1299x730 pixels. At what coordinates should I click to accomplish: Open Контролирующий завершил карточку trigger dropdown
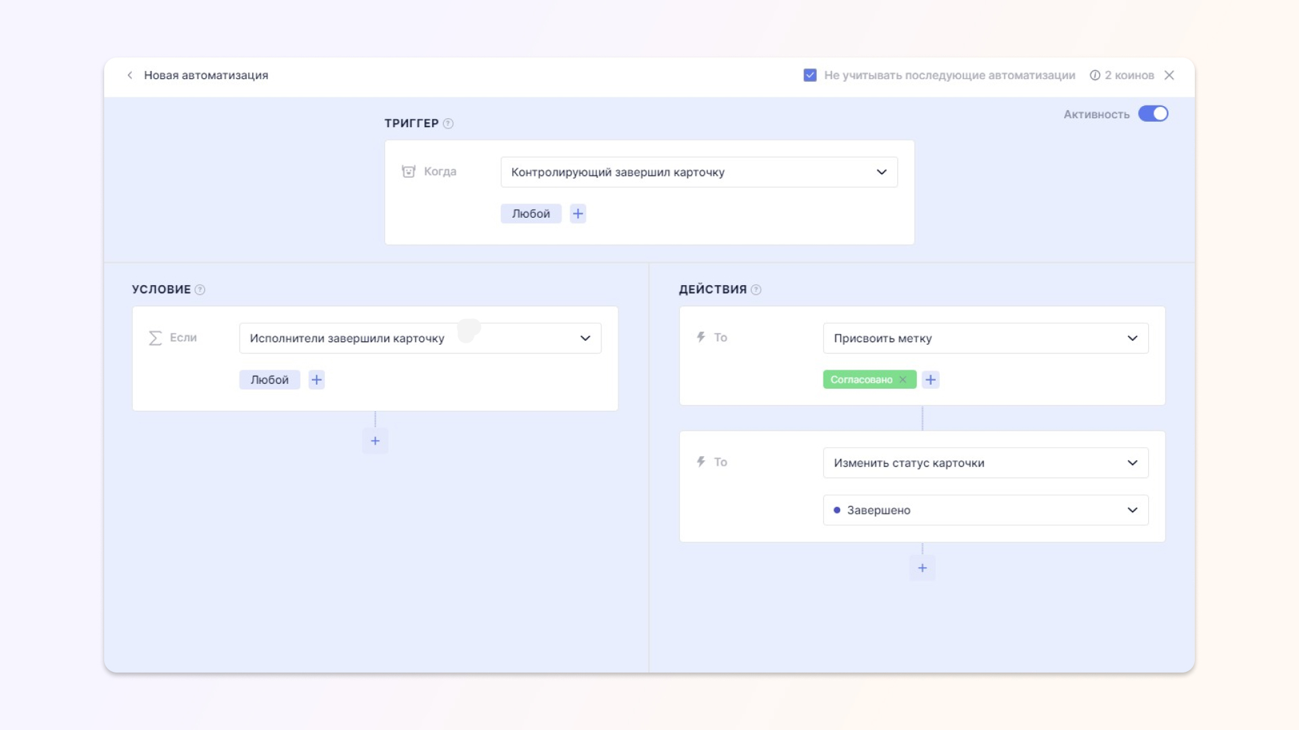coord(699,172)
